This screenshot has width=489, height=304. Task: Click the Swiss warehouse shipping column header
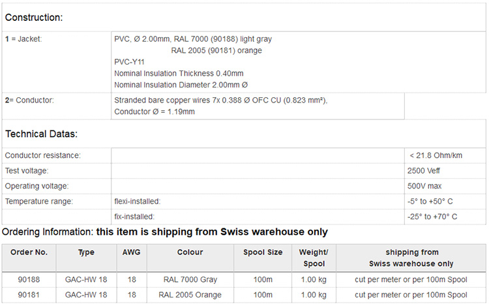click(411, 258)
